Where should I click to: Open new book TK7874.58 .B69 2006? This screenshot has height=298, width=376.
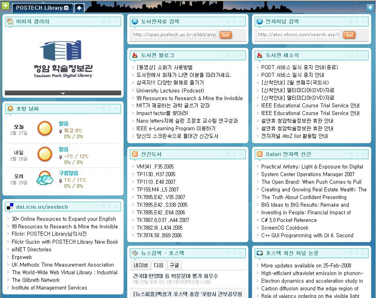(x=159, y=235)
